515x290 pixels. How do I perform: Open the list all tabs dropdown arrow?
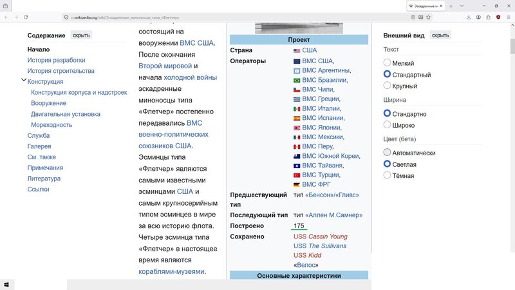pyautogui.click(x=462, y=6)
